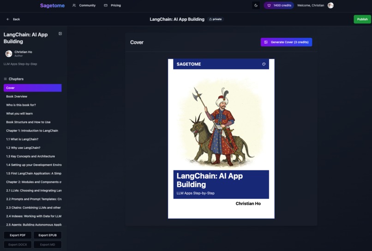Toggle dark mode moon icon
The image size is (372, 251).
coord(256,6)
